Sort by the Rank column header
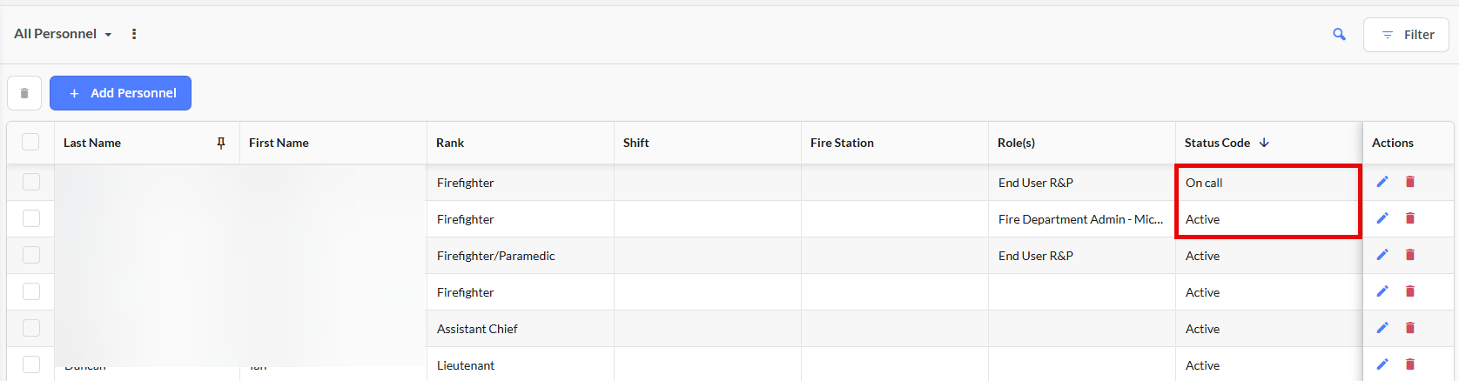The height and width of the screenshot is (381, 1459). [x=450, y=143]
